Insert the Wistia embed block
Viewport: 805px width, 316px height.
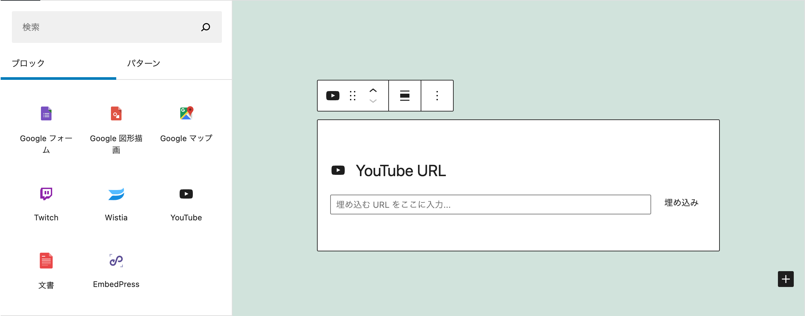coord(116,204)
